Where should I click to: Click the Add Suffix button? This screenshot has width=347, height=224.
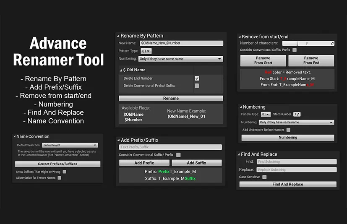pyautogui.click(x=196, y=163)
